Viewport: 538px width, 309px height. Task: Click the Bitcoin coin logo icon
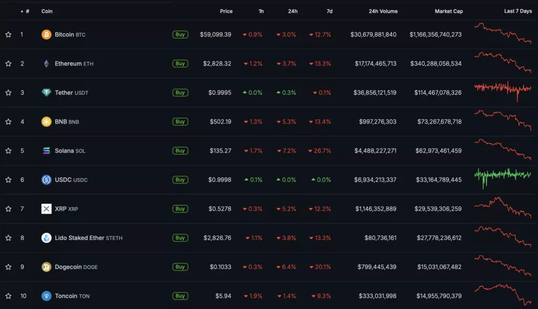[46, 34]
